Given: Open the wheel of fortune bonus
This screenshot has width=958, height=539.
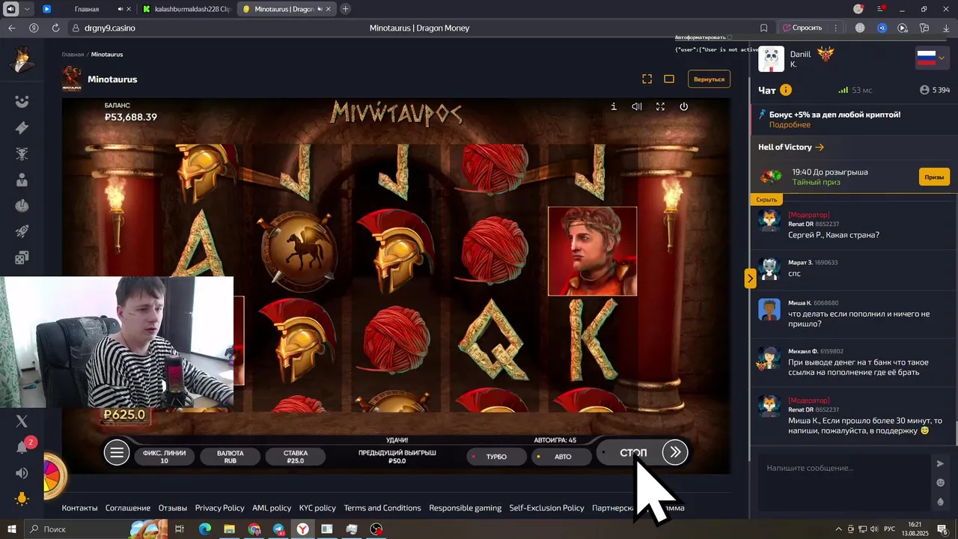Looking at the screenshot, I should click(53, 475).
